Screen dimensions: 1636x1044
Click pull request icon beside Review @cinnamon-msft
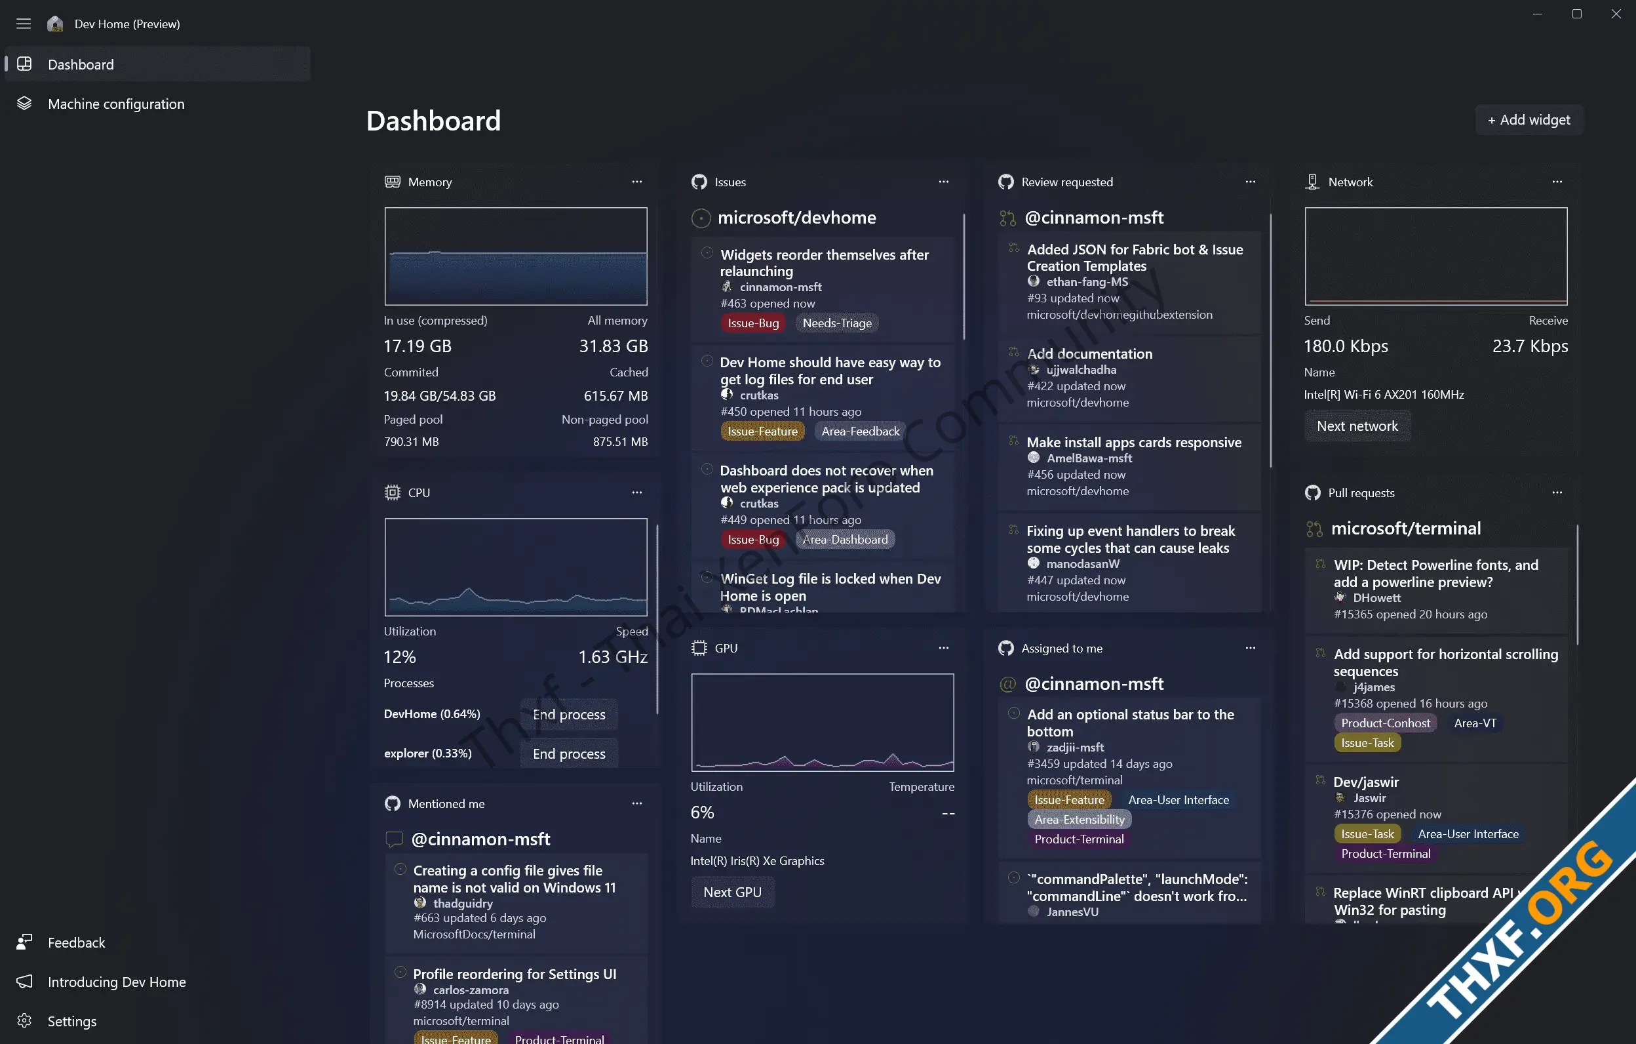1007,218
